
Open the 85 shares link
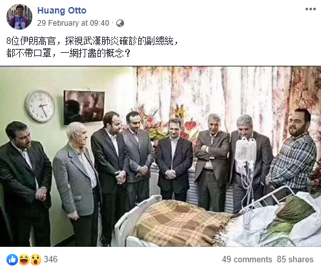click(295, 259)
